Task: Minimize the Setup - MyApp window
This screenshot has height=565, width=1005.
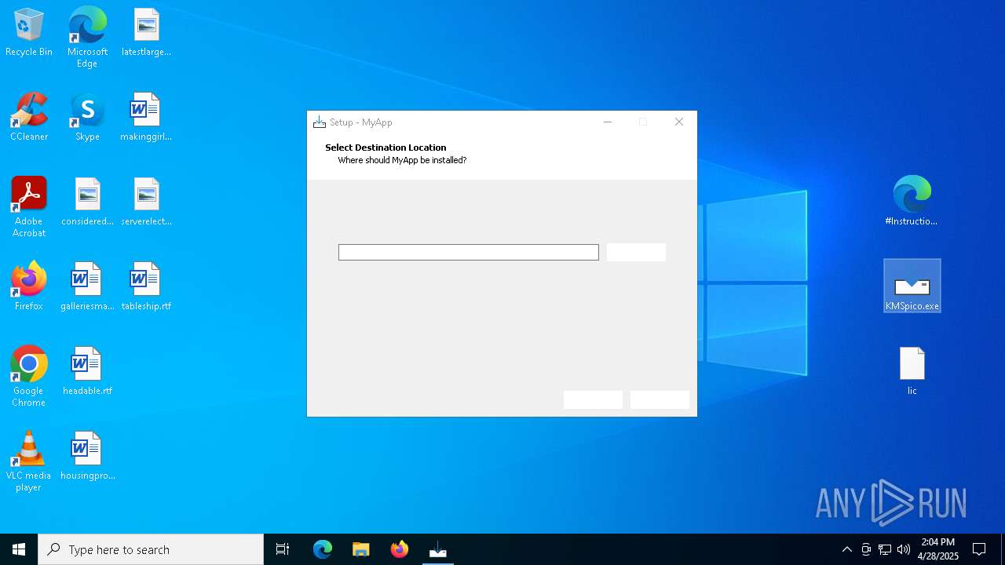Action: (x=607, y=122)
